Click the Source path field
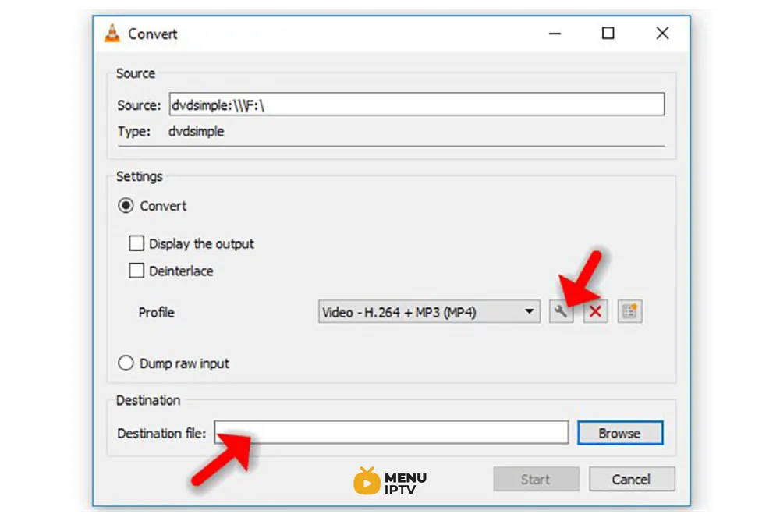The height and width of the screenshot is (521, 780). (x=417, y=104)
